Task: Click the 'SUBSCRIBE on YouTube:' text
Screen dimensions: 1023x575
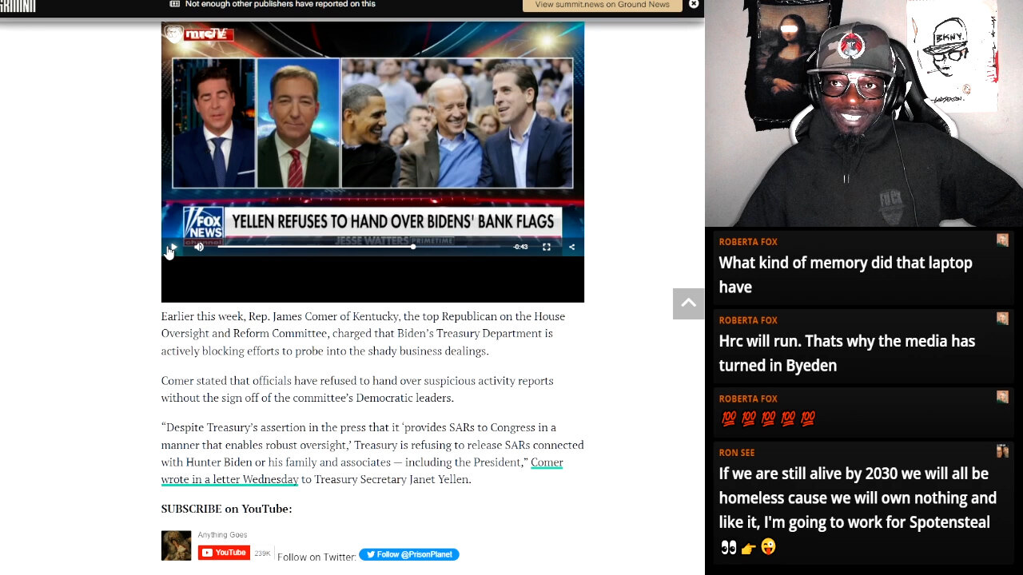Action: (226, 509)
